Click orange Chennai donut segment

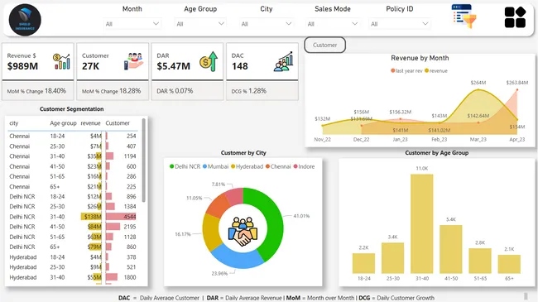coord(218,206)
